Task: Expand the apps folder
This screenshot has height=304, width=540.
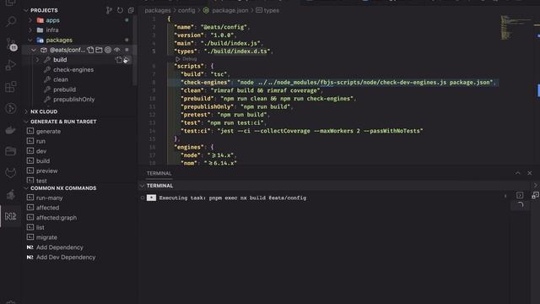Action: click(30, 20)
